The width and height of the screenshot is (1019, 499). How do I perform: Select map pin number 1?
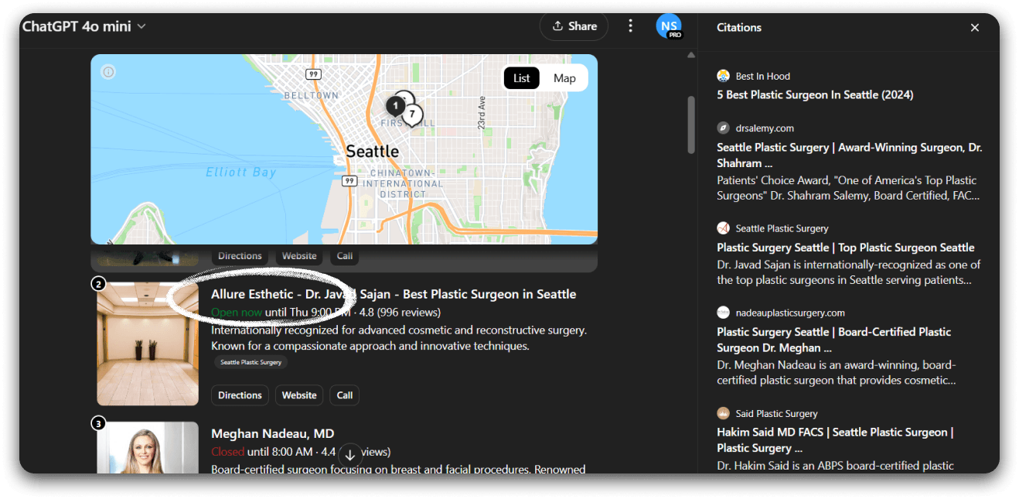pos(395,106)
